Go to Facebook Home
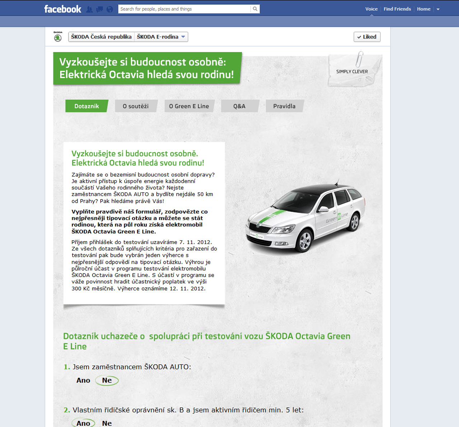 click(423, 9)
